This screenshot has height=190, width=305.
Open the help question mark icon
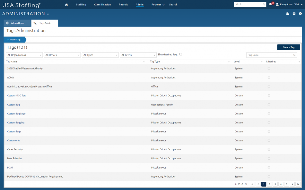(300, 13)
